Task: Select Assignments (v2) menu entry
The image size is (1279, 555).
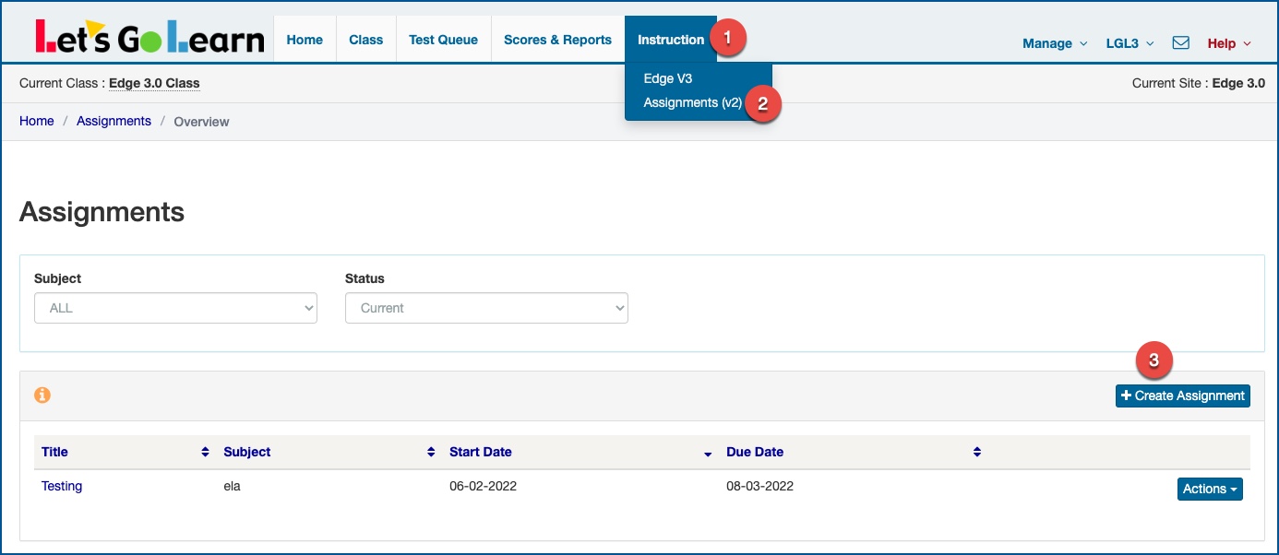Action: coord(693,102)
